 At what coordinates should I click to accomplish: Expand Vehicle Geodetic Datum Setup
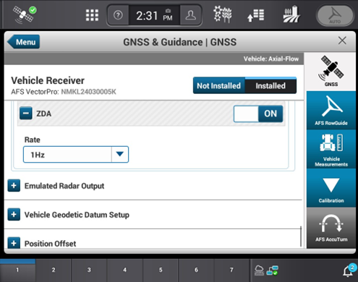[14, 214]
